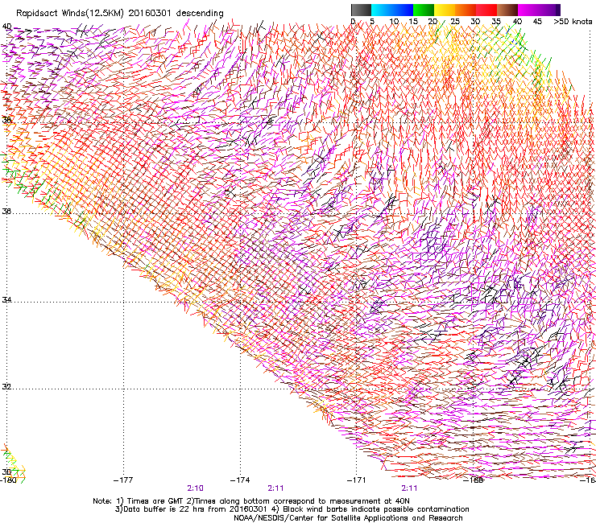This screenshot has height=523, width=596.
Task: Click the legend label '10'
Action: point(394,22)
